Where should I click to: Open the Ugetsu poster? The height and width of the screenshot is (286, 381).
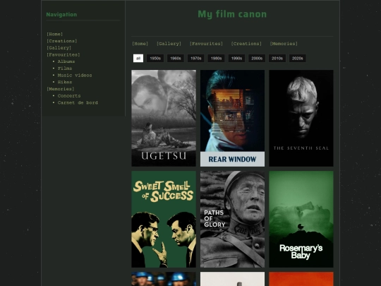pos(164,118)
